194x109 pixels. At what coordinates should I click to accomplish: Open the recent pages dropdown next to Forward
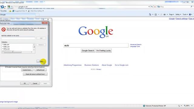pyautogui.click(x=5, y=7)
